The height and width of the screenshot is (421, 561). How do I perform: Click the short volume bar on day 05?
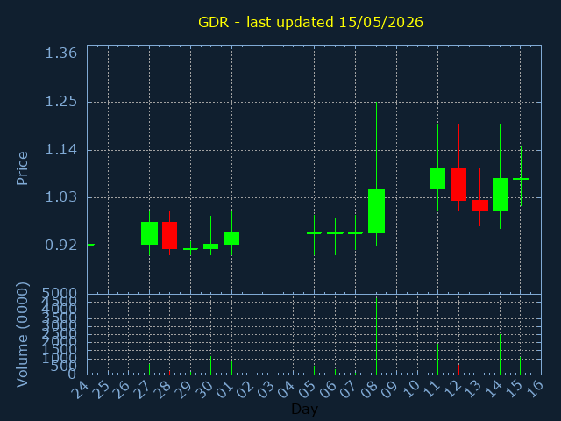[x=314, y=370]
